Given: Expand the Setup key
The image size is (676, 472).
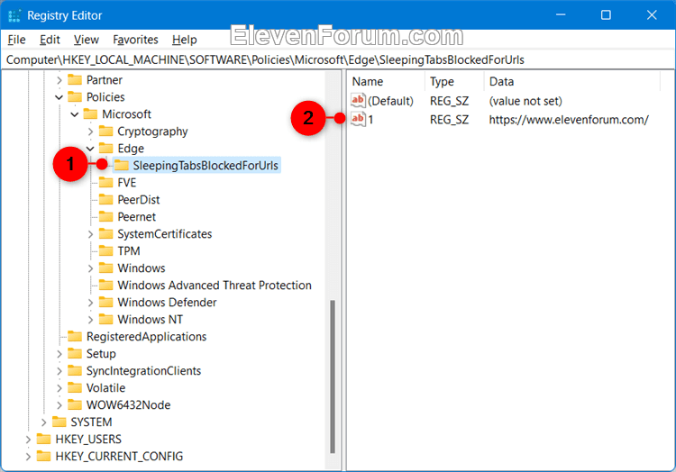Looking at the screenshot, I should [x=59, y=354].
